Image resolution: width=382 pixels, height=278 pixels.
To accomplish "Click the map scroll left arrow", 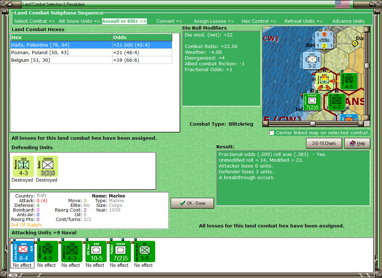I will pyautogui.click(x=266, y=123).
